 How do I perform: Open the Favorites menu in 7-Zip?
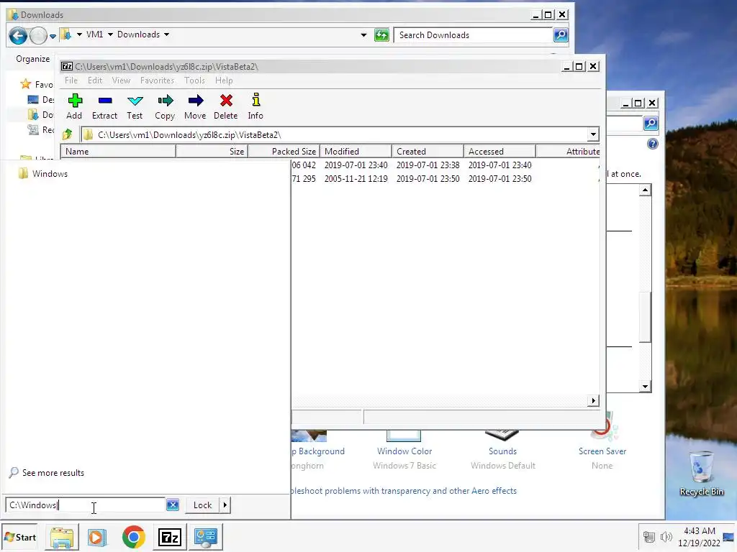tap(157, 80)
